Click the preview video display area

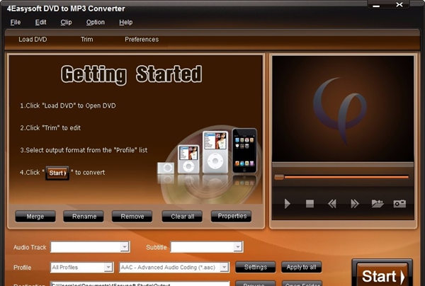point(343,108)
